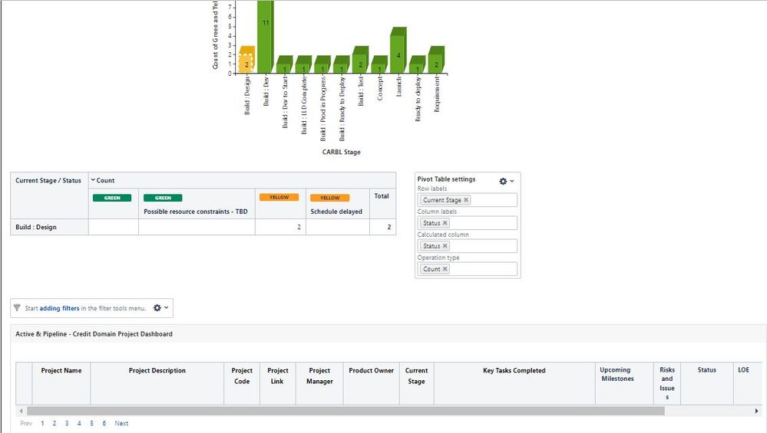The height and width of the screenshot is (433, 767).
Task: Click the funnel filter icon
Action: pyautogui.click(x=17, y=308)
